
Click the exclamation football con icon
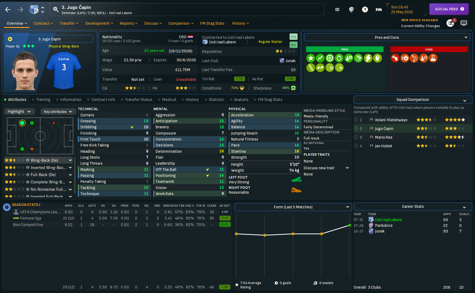(405, 58)
